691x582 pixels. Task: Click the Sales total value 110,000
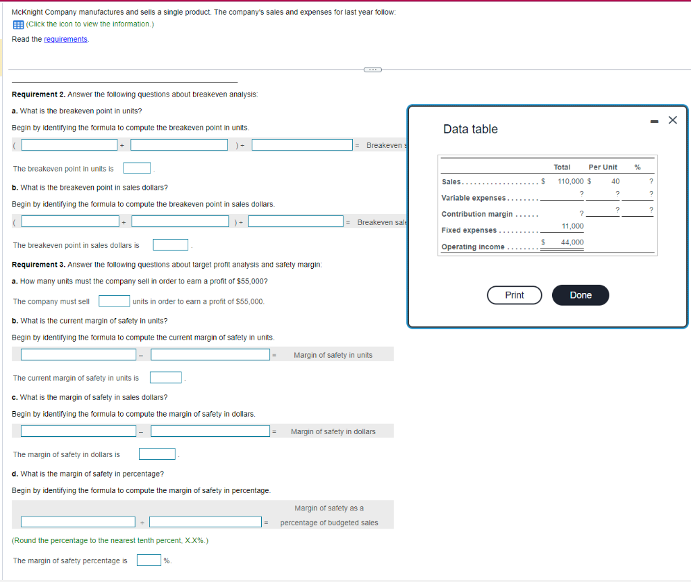570,181
